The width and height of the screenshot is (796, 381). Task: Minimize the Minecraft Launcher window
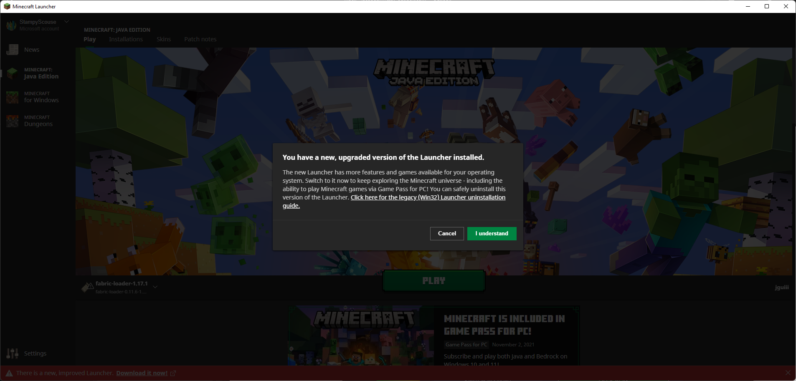(x=748, y=6)
